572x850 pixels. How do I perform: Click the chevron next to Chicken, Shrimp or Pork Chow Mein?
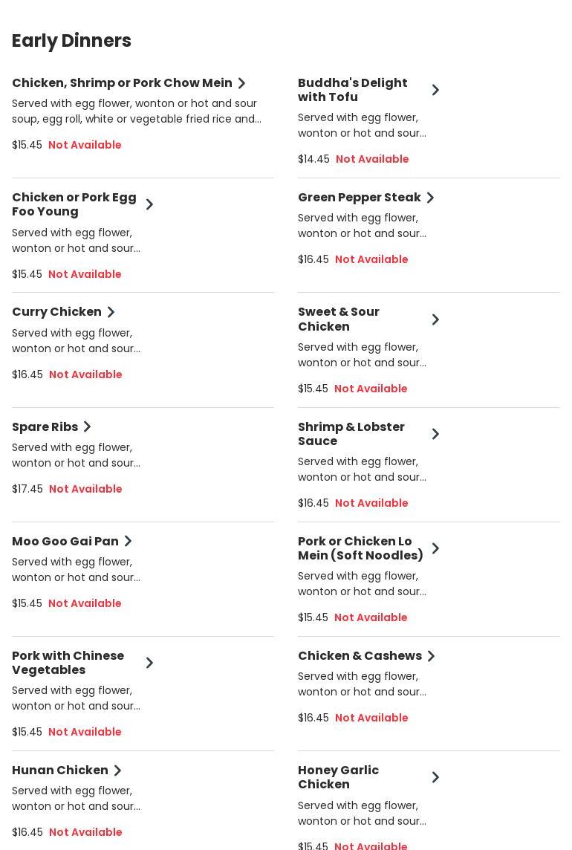pyautogui.click(x=241, y=83)
